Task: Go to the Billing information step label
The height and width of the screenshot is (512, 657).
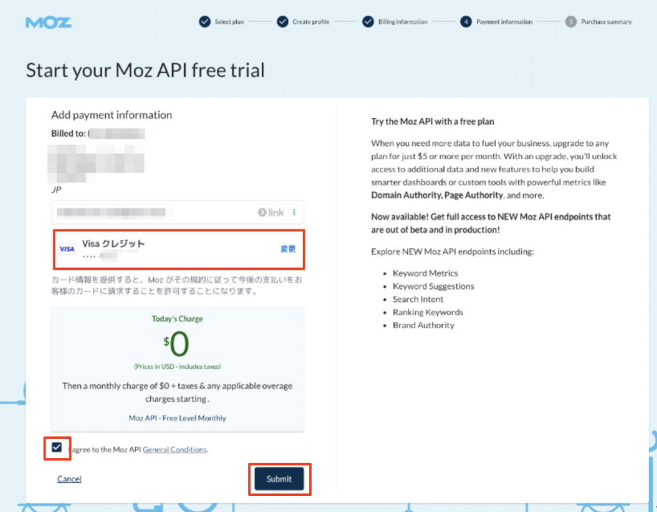Action: [x=402, y=22]
